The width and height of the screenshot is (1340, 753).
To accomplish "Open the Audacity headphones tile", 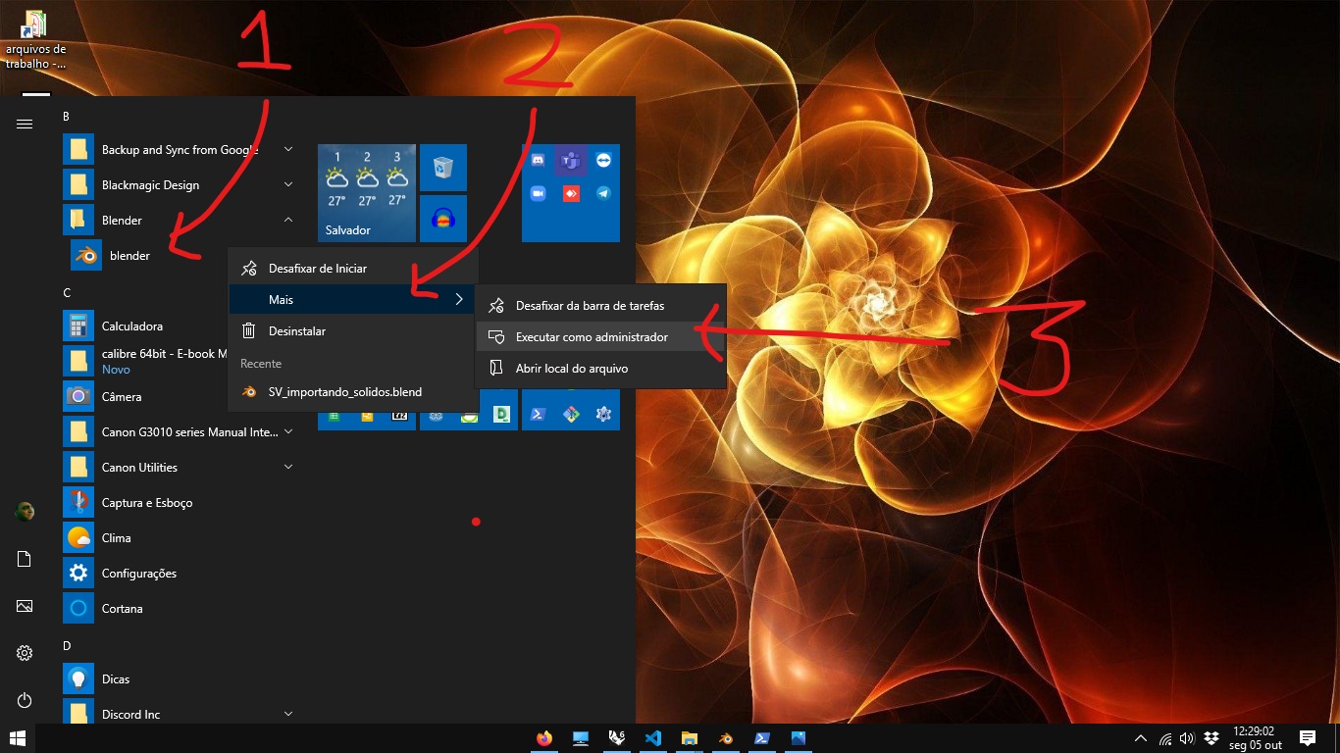I will tap(443, 219).
